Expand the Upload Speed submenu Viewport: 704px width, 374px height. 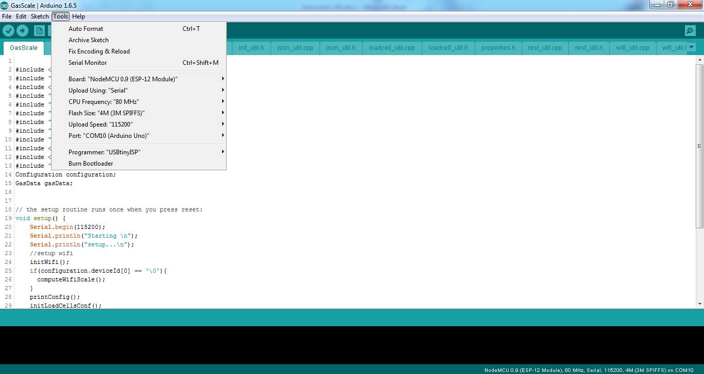[147, 124]
